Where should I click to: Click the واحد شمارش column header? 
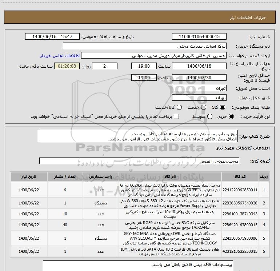[x=101, y=176]
